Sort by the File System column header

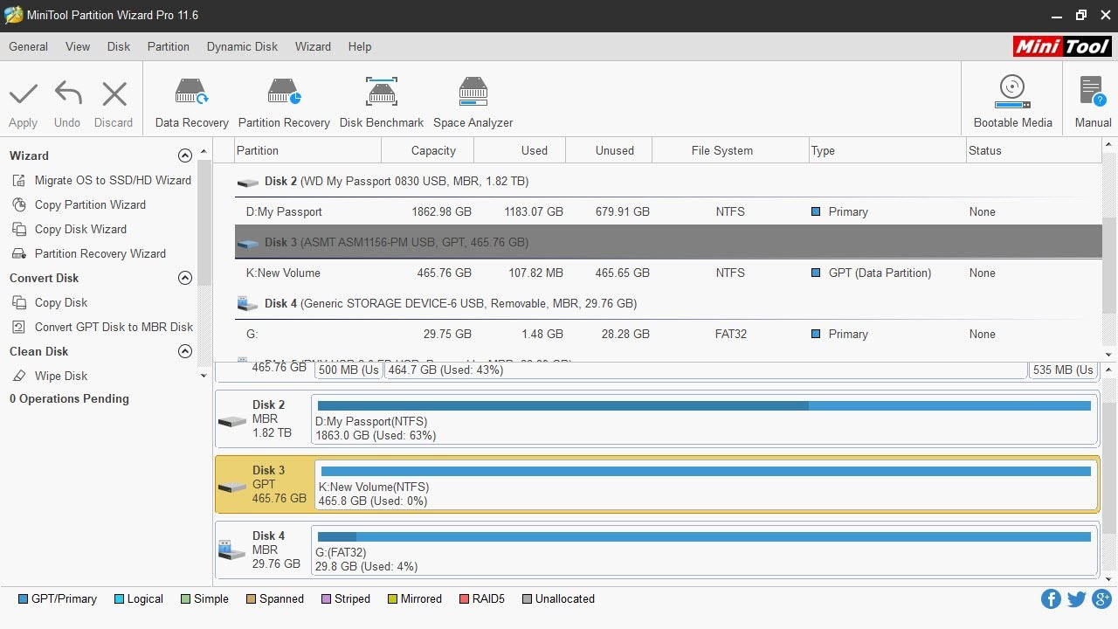730,150
